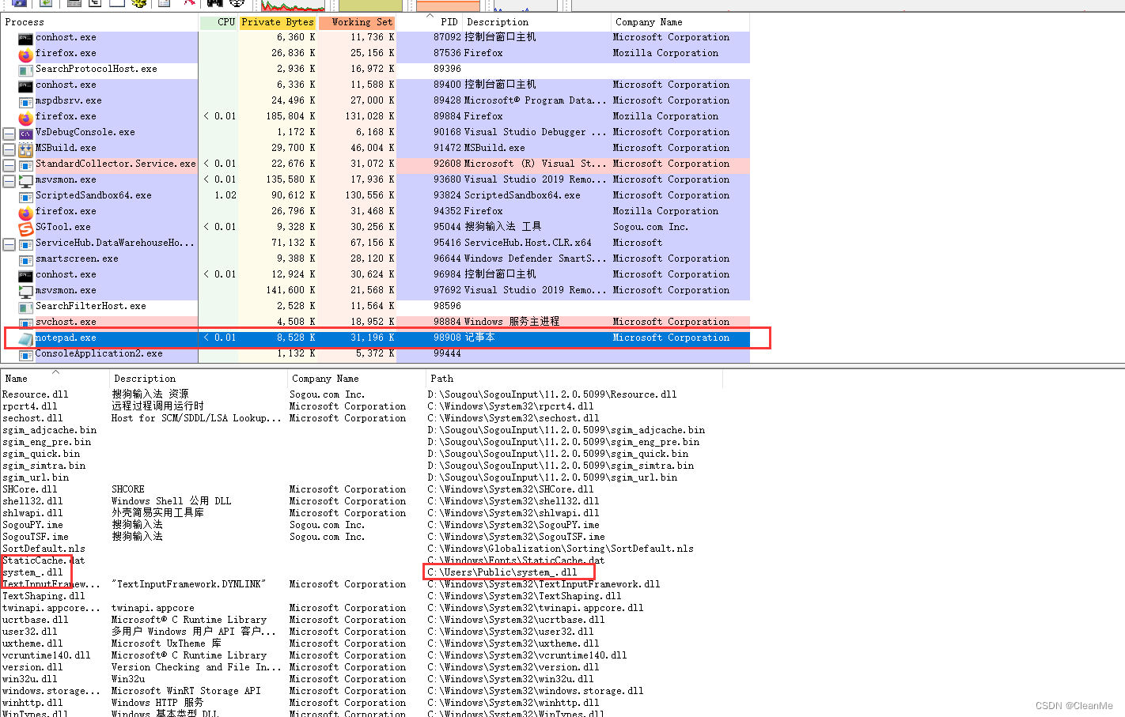The width and height of the screenshot is (1125, 717).
Task: Select the SGTool.exe process name
Action: [x=63, y=227]
